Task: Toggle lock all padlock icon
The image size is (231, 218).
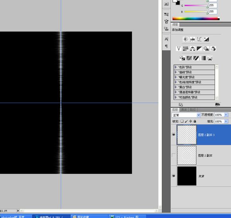Action: (x=195, y=121)
